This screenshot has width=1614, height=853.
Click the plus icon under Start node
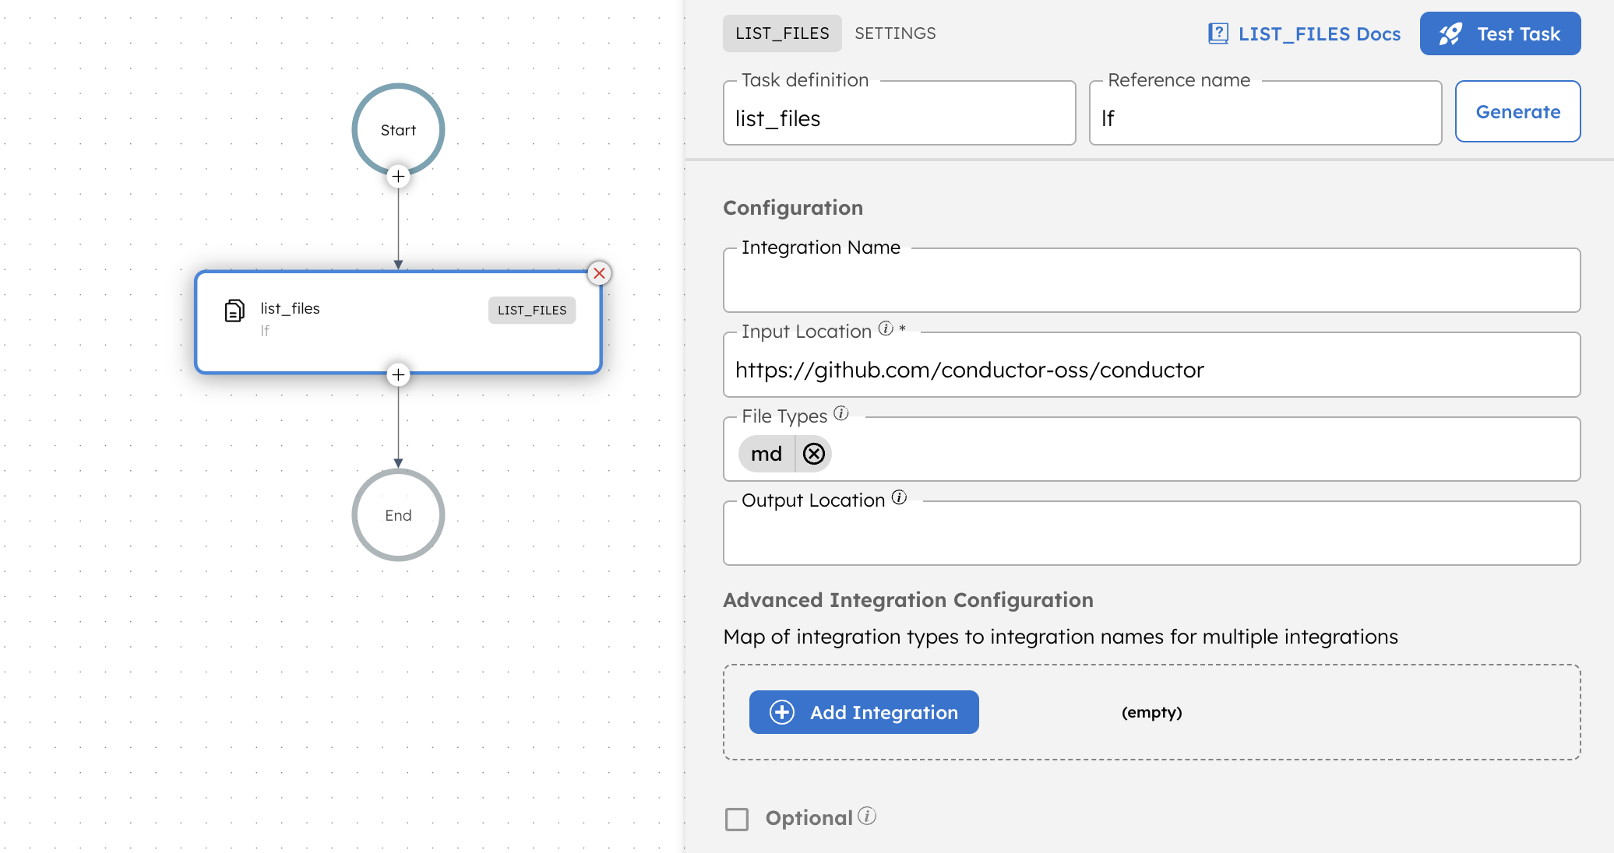coord(398,177)
